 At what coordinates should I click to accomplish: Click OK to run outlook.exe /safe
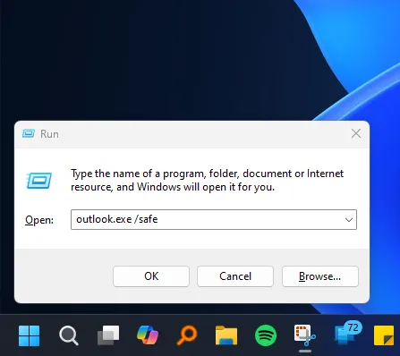pyautogui.click(x=151, y=276)
